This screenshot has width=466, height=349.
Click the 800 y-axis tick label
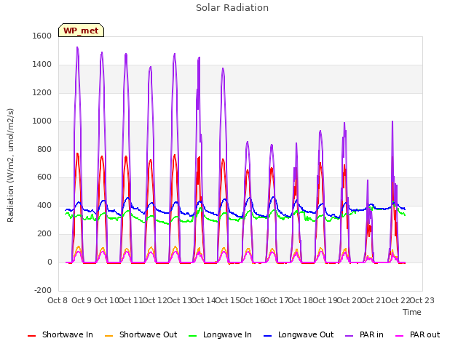tap(44, 149)
